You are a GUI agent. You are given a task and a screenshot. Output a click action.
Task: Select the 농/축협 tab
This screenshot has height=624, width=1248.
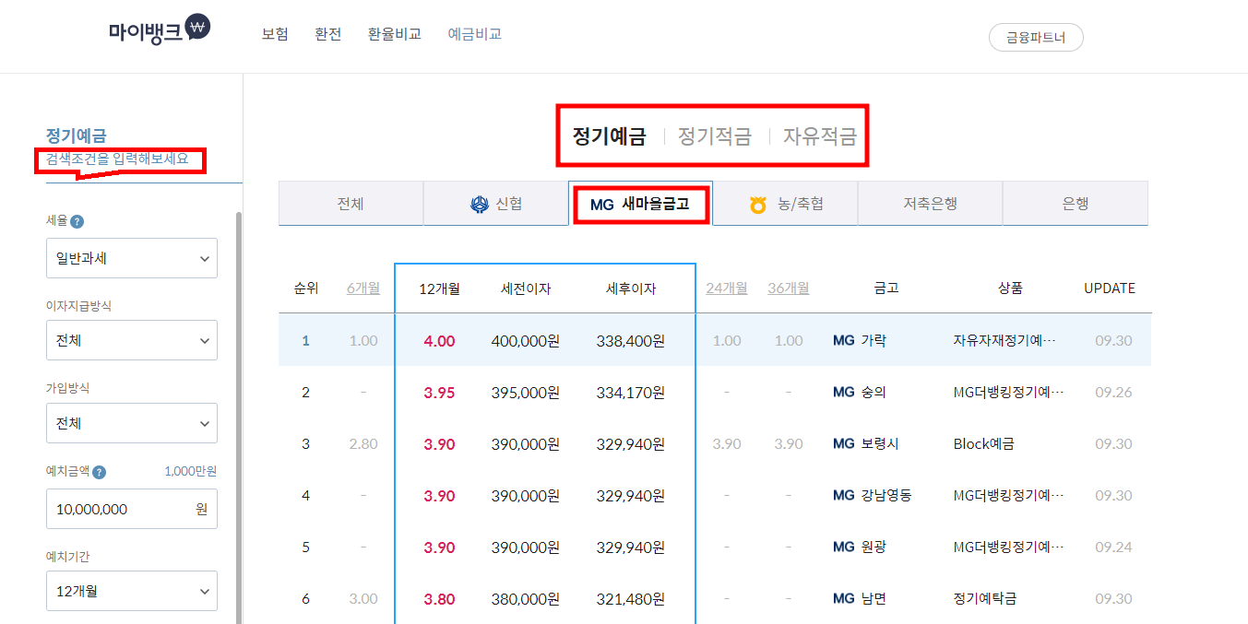tap(786, 204)
